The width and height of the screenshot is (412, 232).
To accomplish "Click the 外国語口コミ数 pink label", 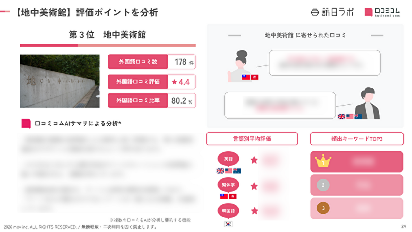I will coord(138,62).
